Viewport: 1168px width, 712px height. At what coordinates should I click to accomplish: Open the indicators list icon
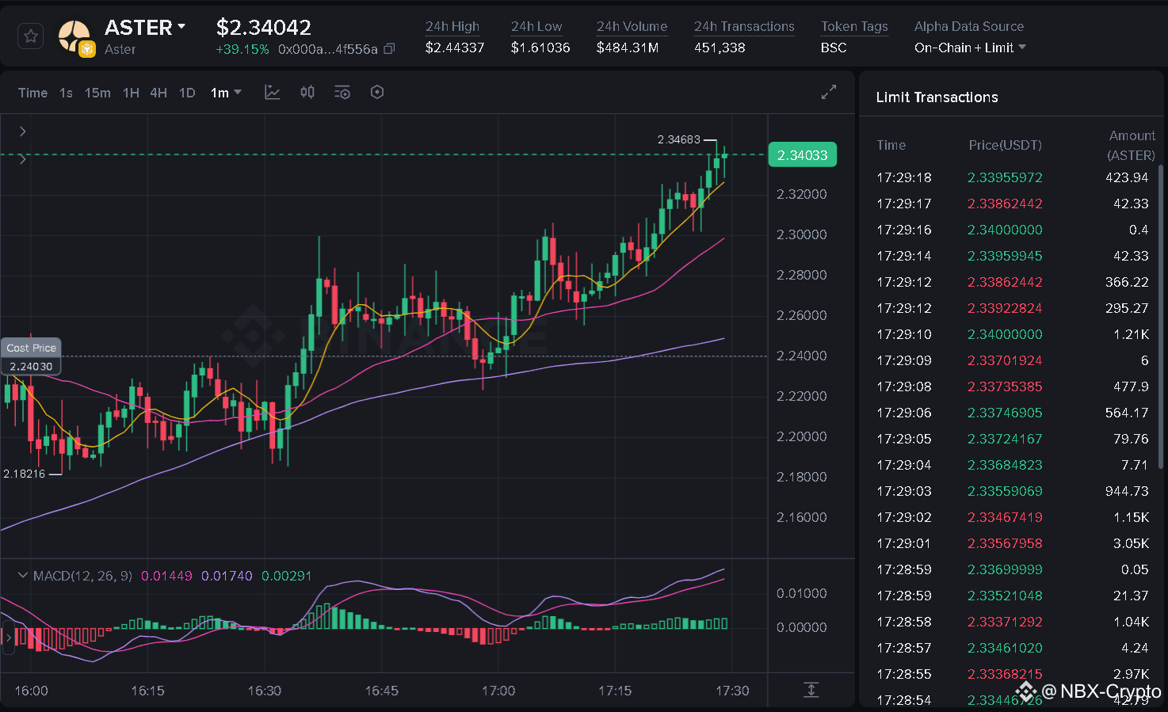342,93
